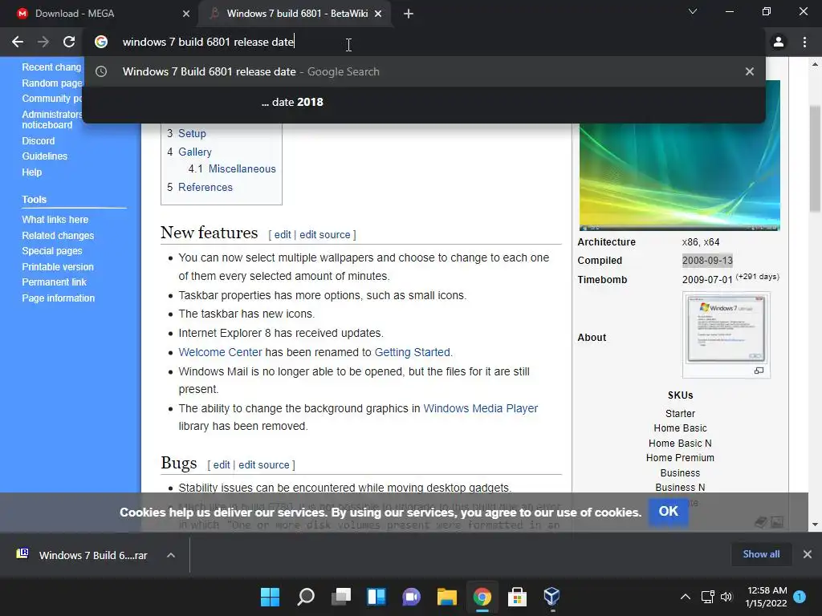
Task: Edit source of New features section
Action: pyautogui.click(x=324, y=235)
